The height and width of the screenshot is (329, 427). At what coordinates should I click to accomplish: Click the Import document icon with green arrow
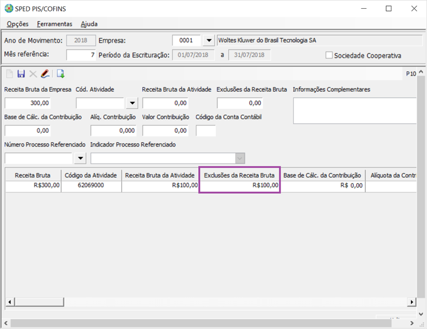pyautogui.click(x=61, y=74)
